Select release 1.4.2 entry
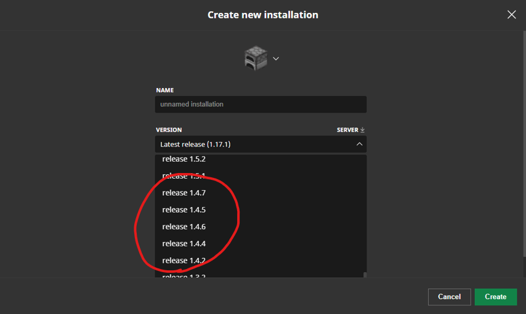Screen dimensions: 526x314 184,260
